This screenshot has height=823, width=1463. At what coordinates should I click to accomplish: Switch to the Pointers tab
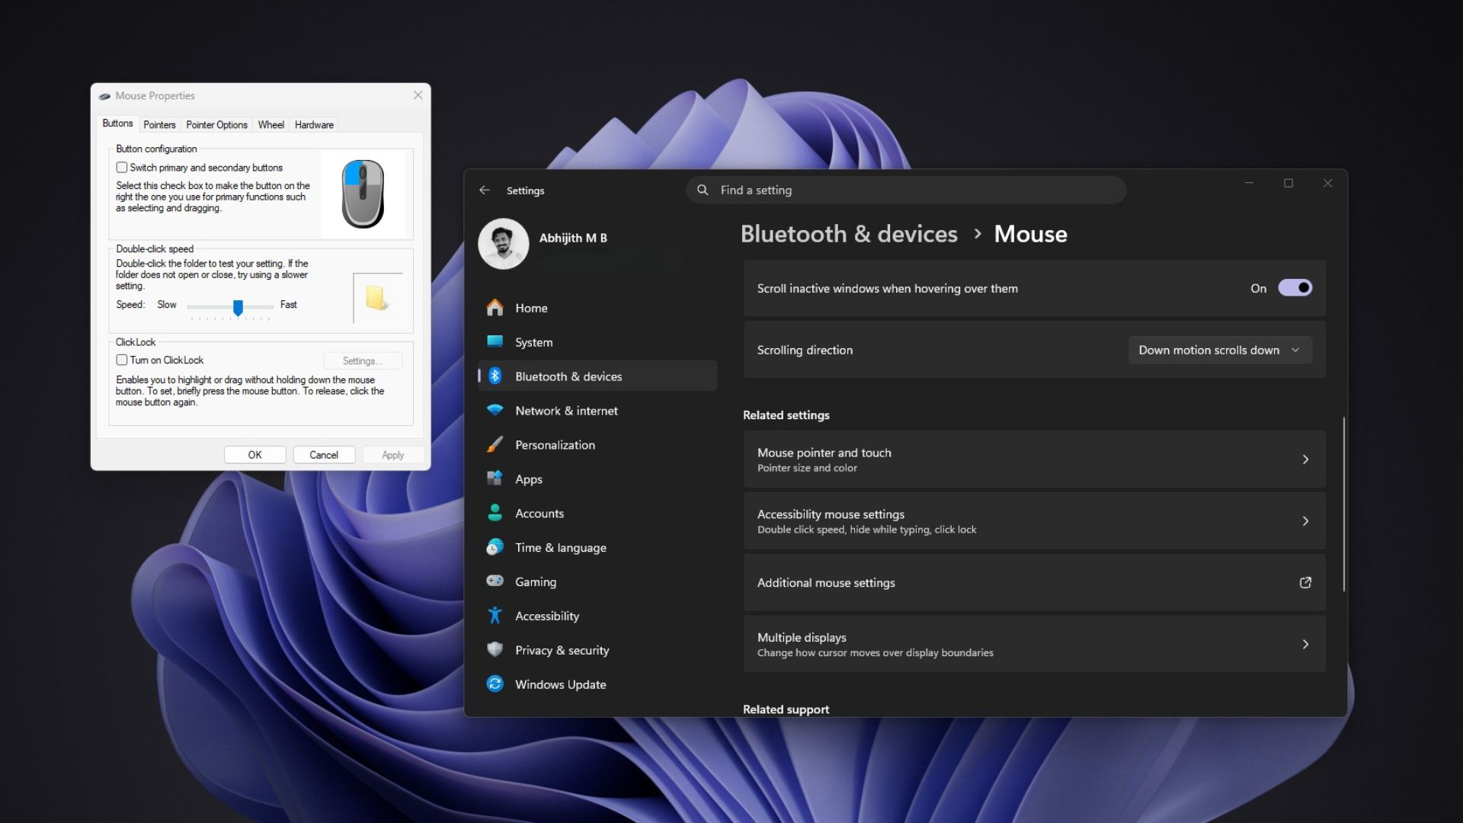coord(159,124)
